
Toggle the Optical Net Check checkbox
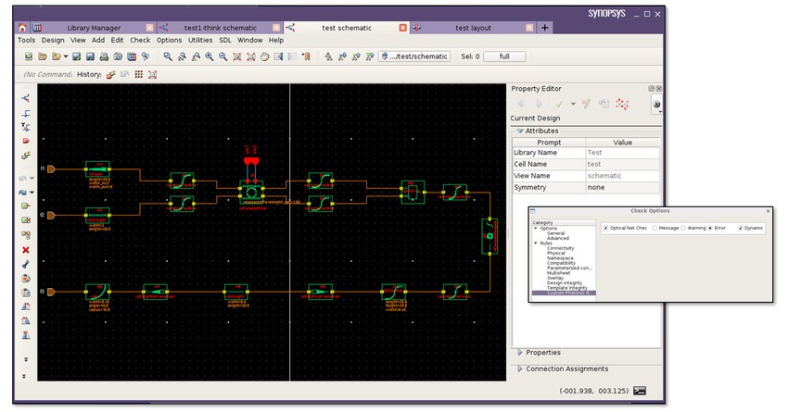605,228
